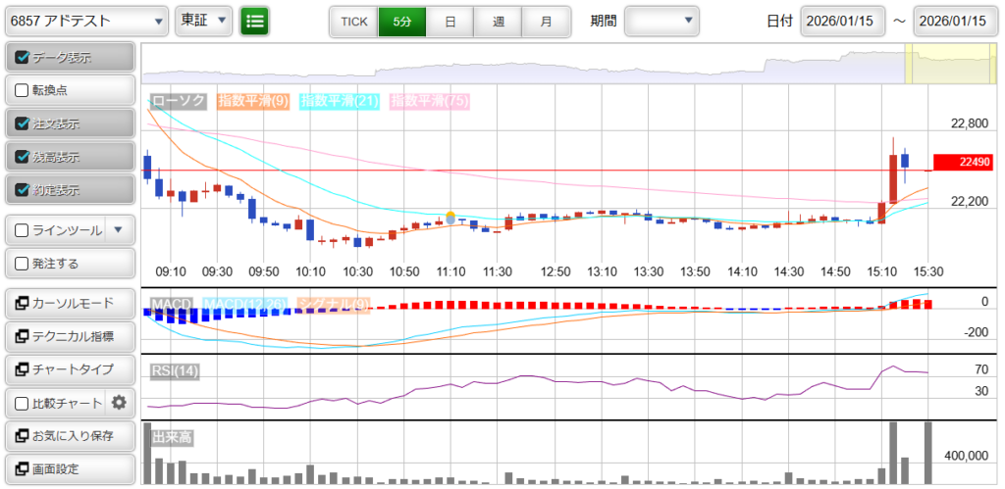The image size is (1005, 489).
Task: Open comparison chart settings gear
Action: pos(120,402)
